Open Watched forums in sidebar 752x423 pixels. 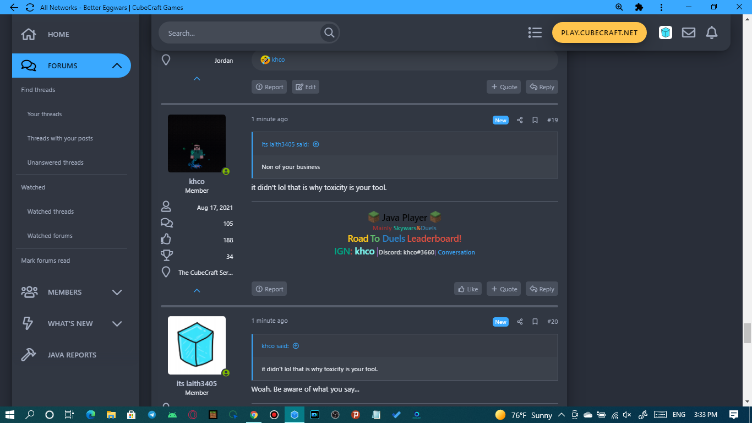(50, 236)
